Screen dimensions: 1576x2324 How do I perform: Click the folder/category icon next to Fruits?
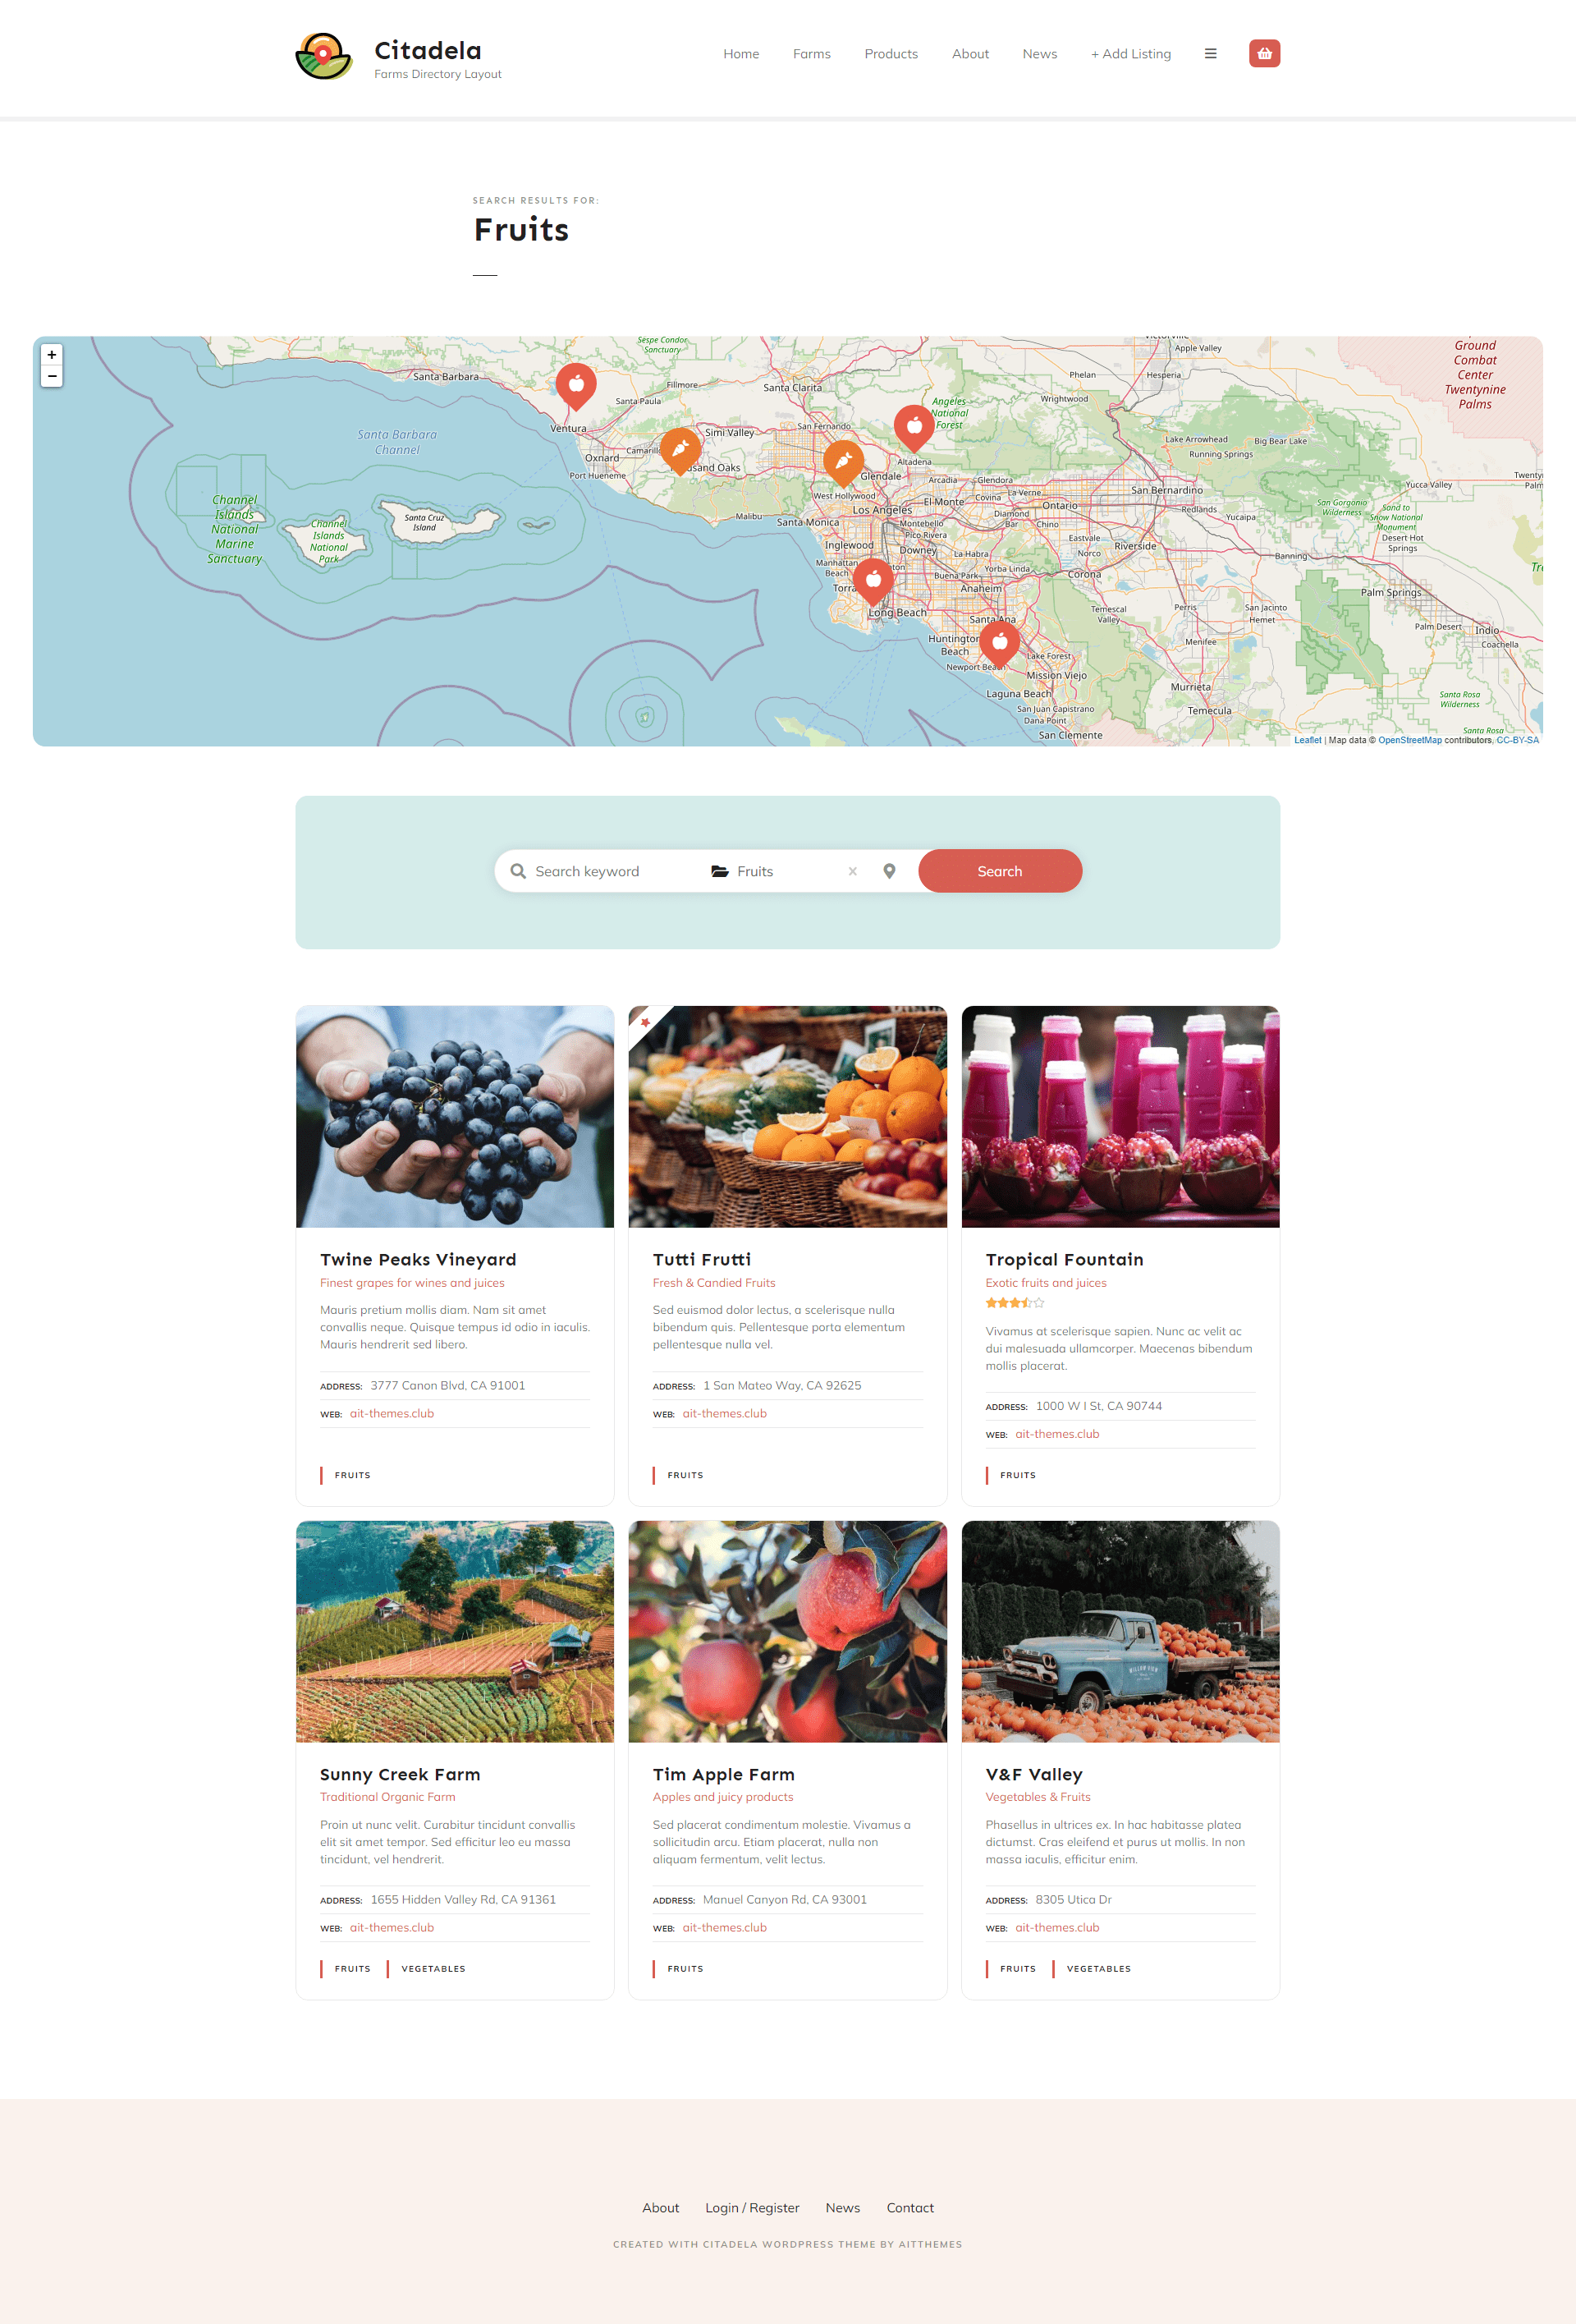coord(716,870)
